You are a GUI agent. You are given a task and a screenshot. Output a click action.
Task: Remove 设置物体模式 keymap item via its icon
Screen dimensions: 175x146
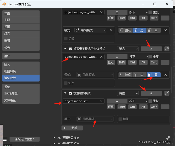[x=167, y=93]
